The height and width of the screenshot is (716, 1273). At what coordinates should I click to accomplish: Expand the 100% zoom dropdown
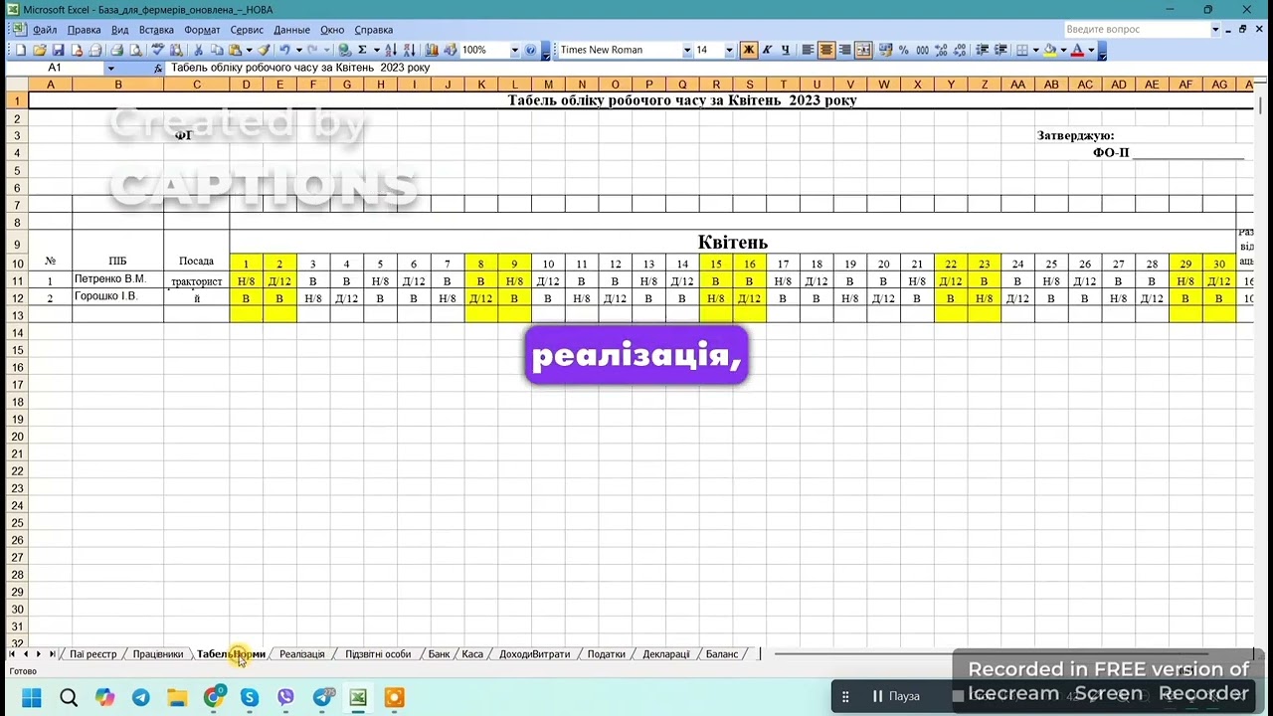coord(514,50)
